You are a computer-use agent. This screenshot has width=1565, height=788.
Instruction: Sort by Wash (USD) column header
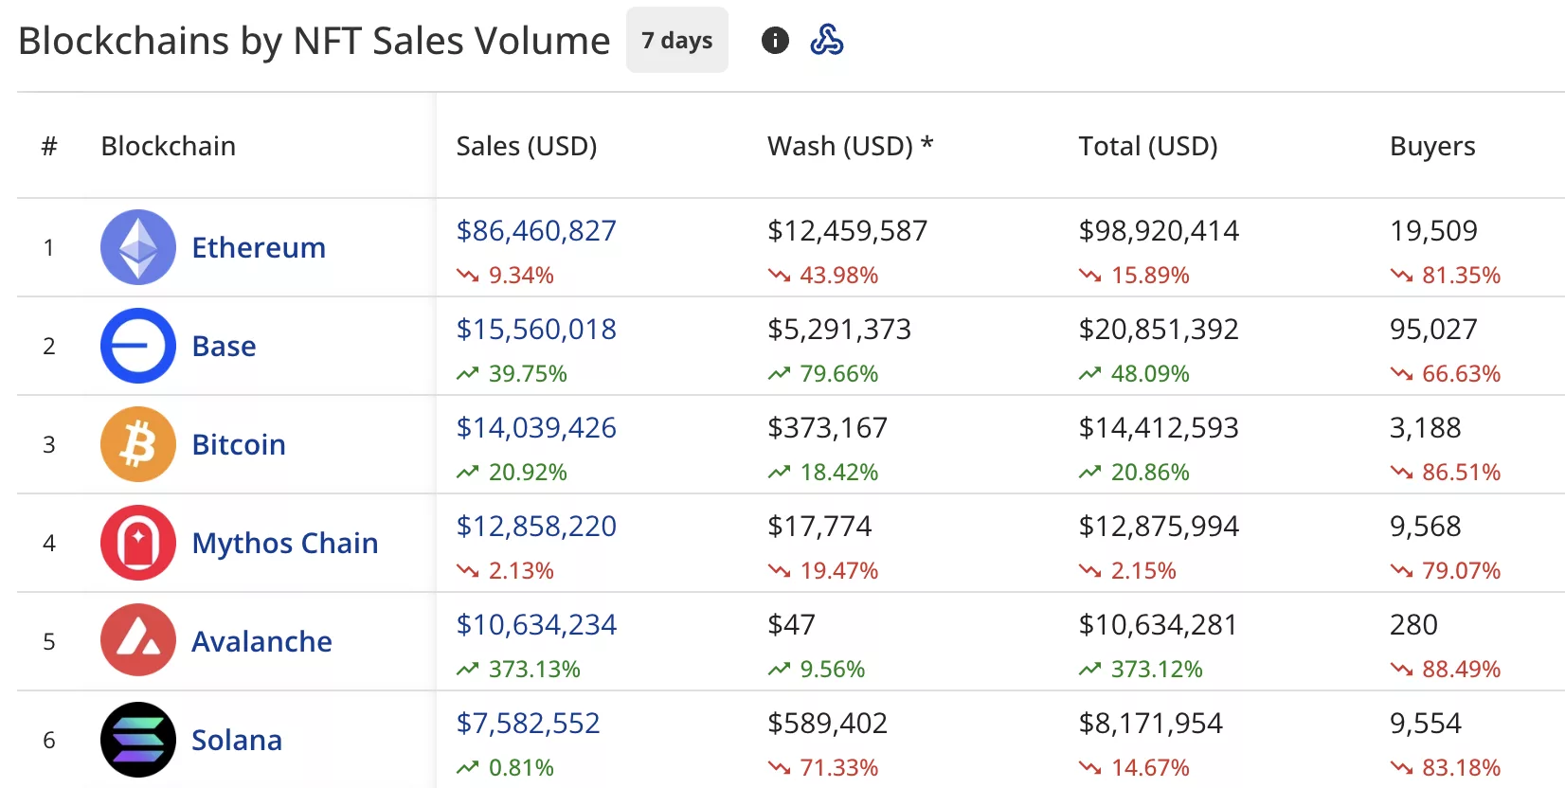pos(850,146)
